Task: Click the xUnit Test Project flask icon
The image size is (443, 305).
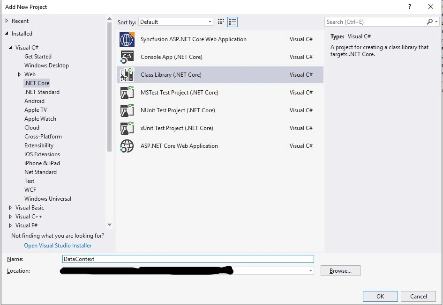Action: [x=127, y=128]
